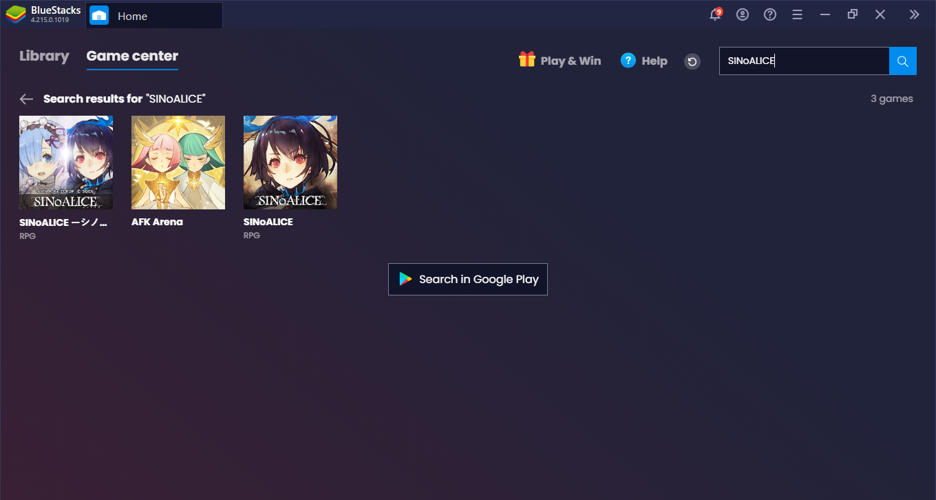The height and width of the screenshot is (500, 936).
Task: Click the Google Play triangle icon
Action: click(x=405, y=279)
